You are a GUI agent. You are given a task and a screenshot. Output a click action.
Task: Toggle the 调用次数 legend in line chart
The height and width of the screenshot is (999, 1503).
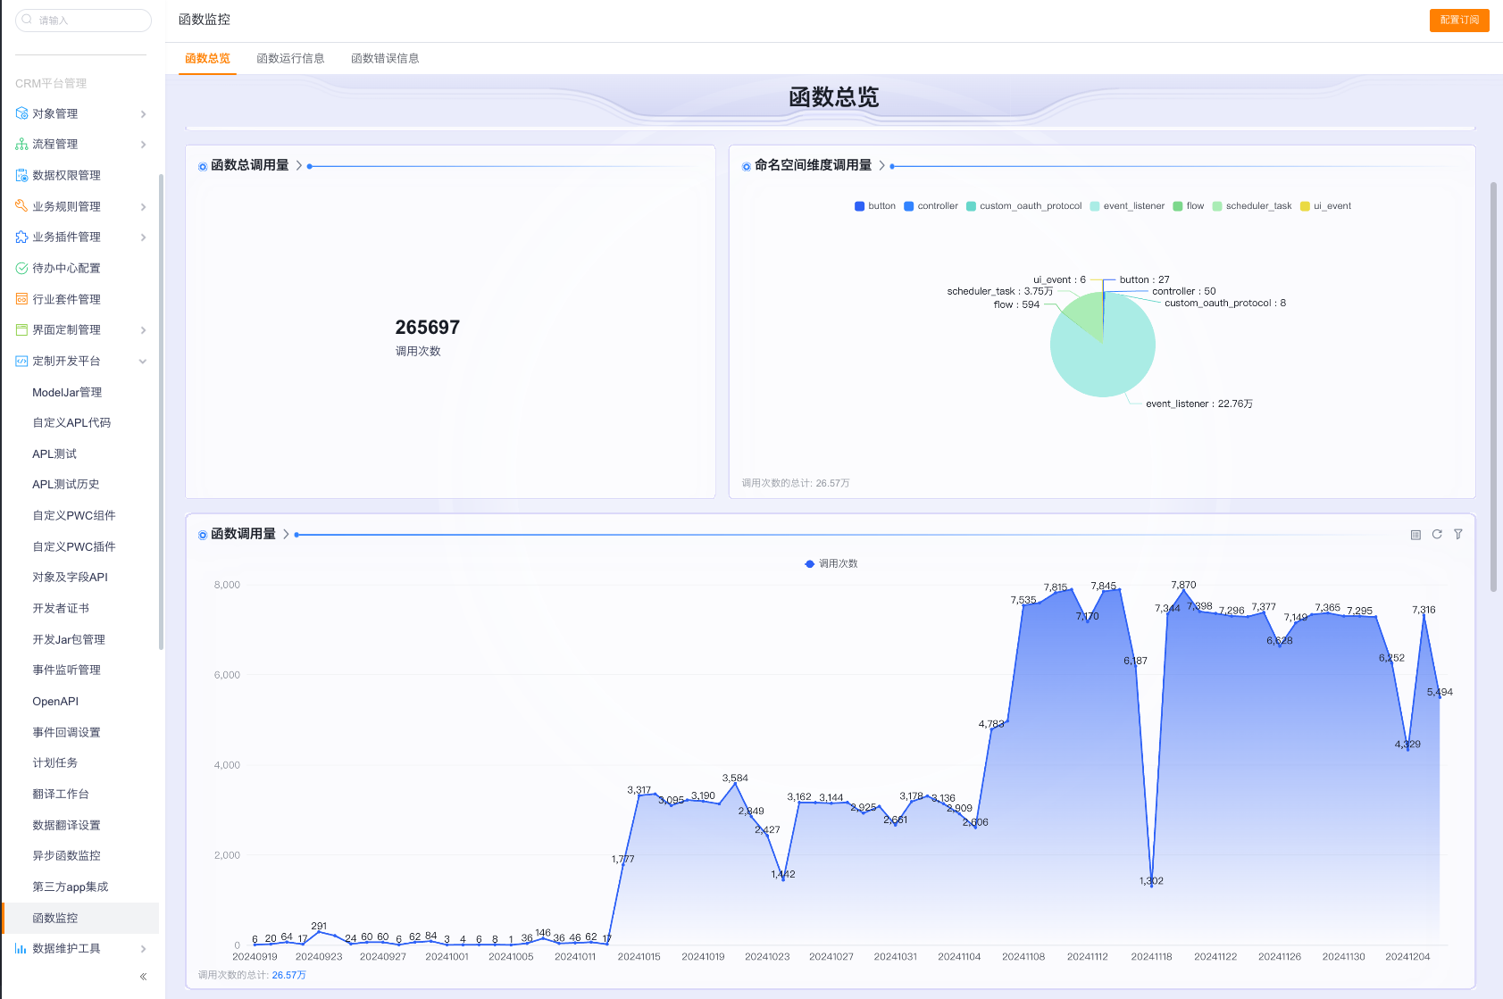831,564
